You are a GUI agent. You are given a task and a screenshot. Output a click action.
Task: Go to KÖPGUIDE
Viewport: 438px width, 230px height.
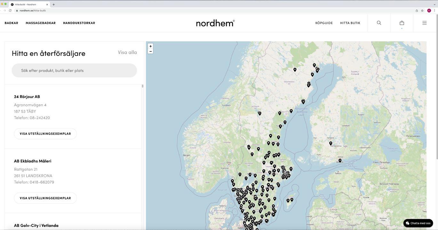tap(324, 23)
